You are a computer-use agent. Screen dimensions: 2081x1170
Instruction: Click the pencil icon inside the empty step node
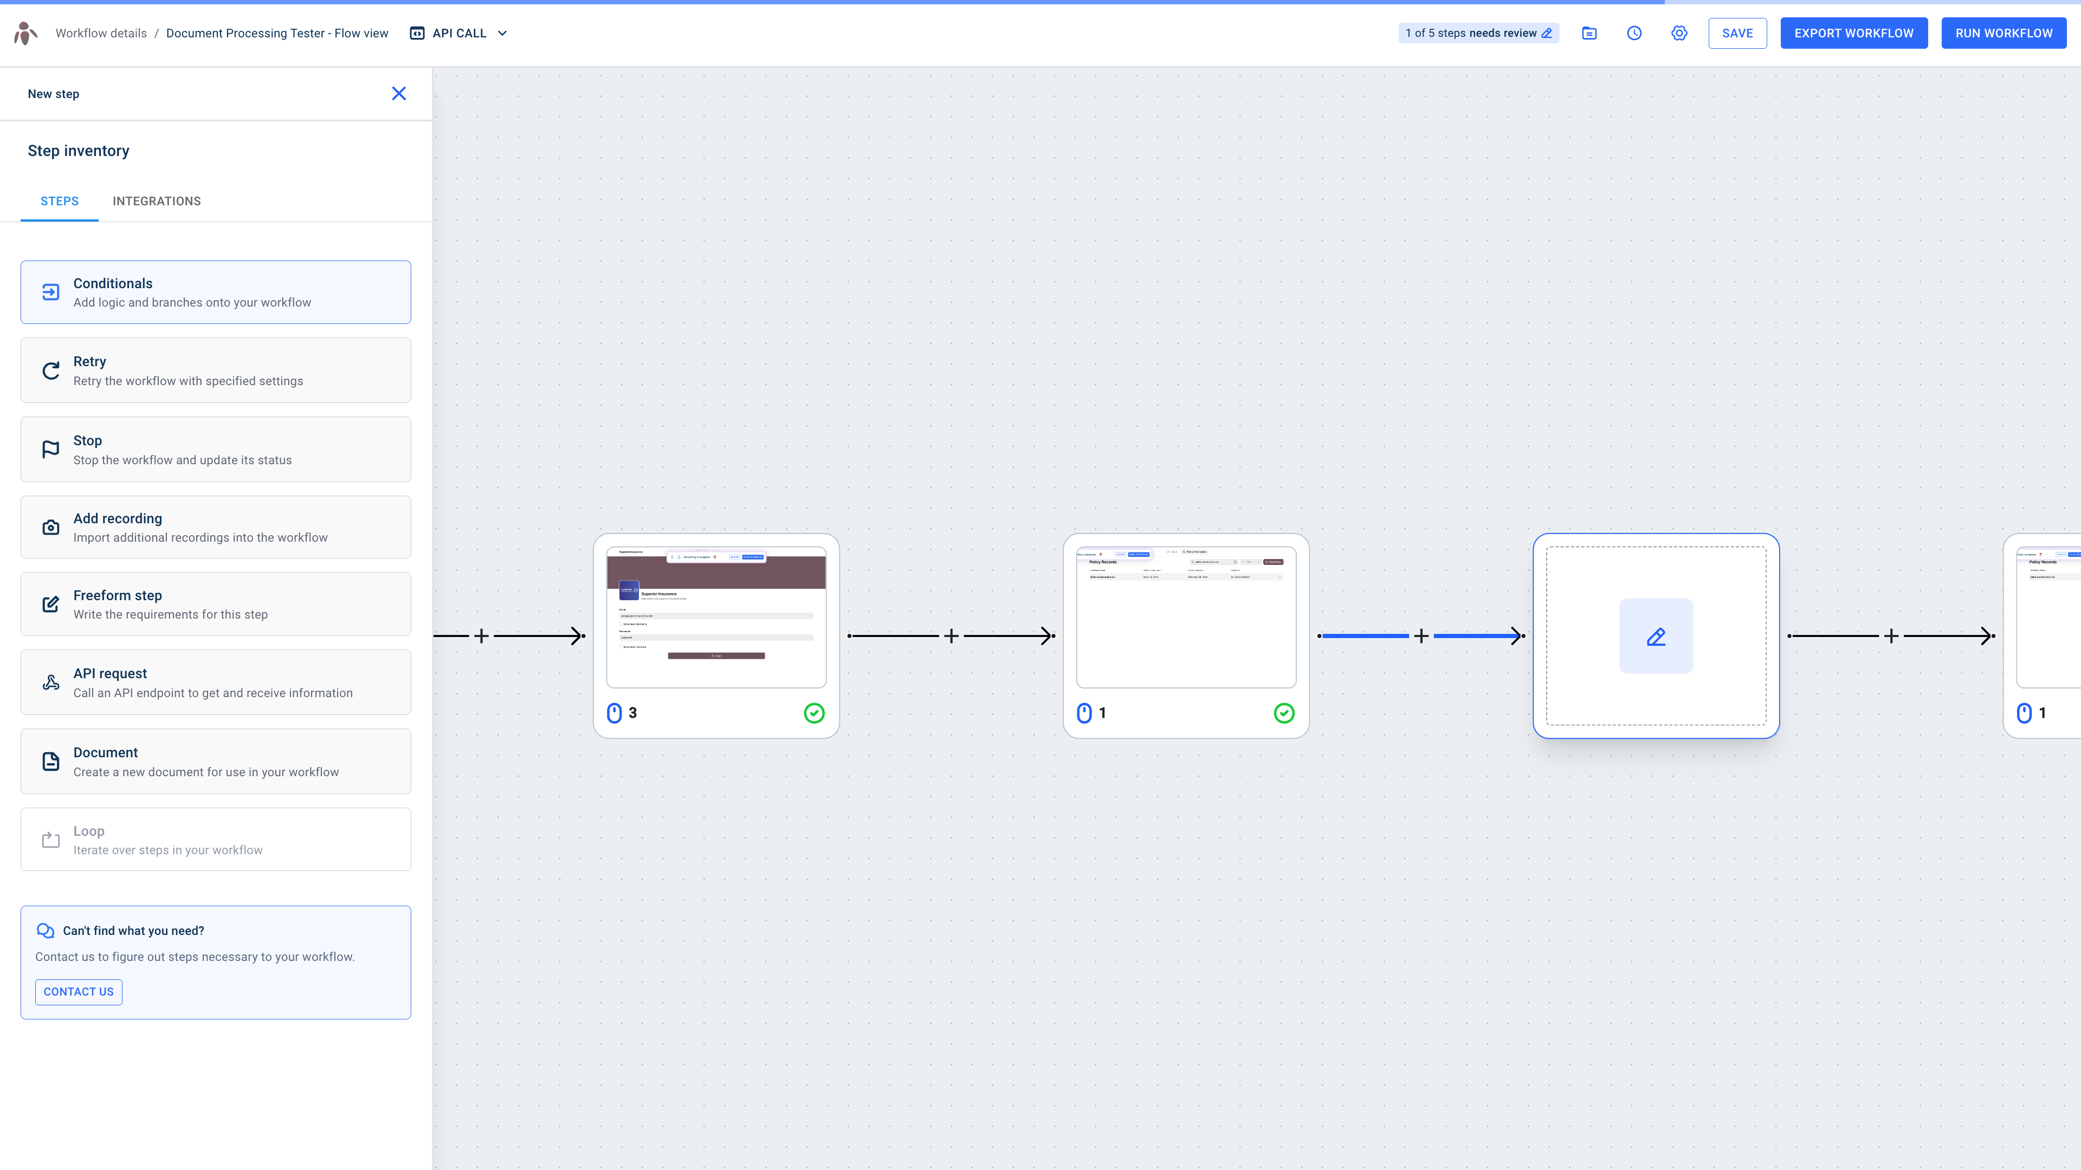coord(1655,635)
